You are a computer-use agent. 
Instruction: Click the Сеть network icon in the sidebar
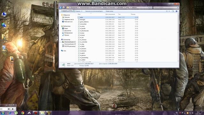pos(62,51)
